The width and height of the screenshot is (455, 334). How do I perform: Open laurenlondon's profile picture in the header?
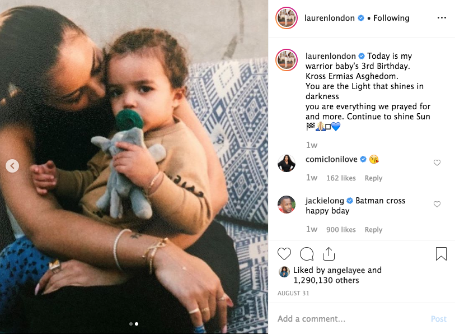pyautogui.click(x=287, y=18)
